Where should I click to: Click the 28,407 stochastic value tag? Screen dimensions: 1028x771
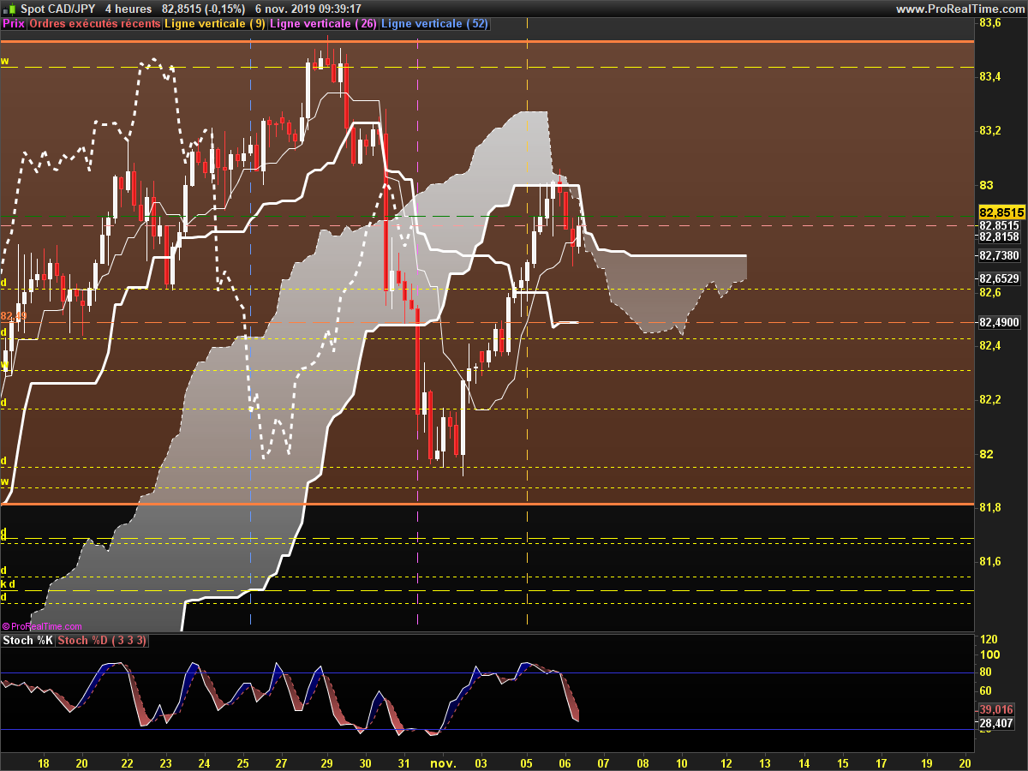tap(995, 724)
